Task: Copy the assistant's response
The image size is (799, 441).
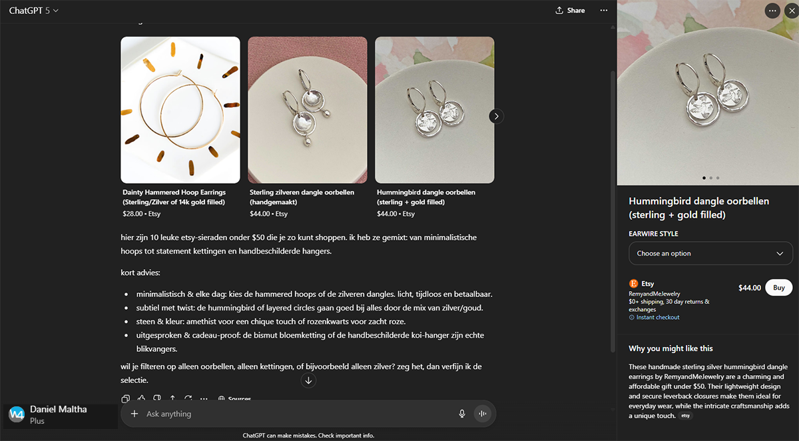Action: coord(126,398)
